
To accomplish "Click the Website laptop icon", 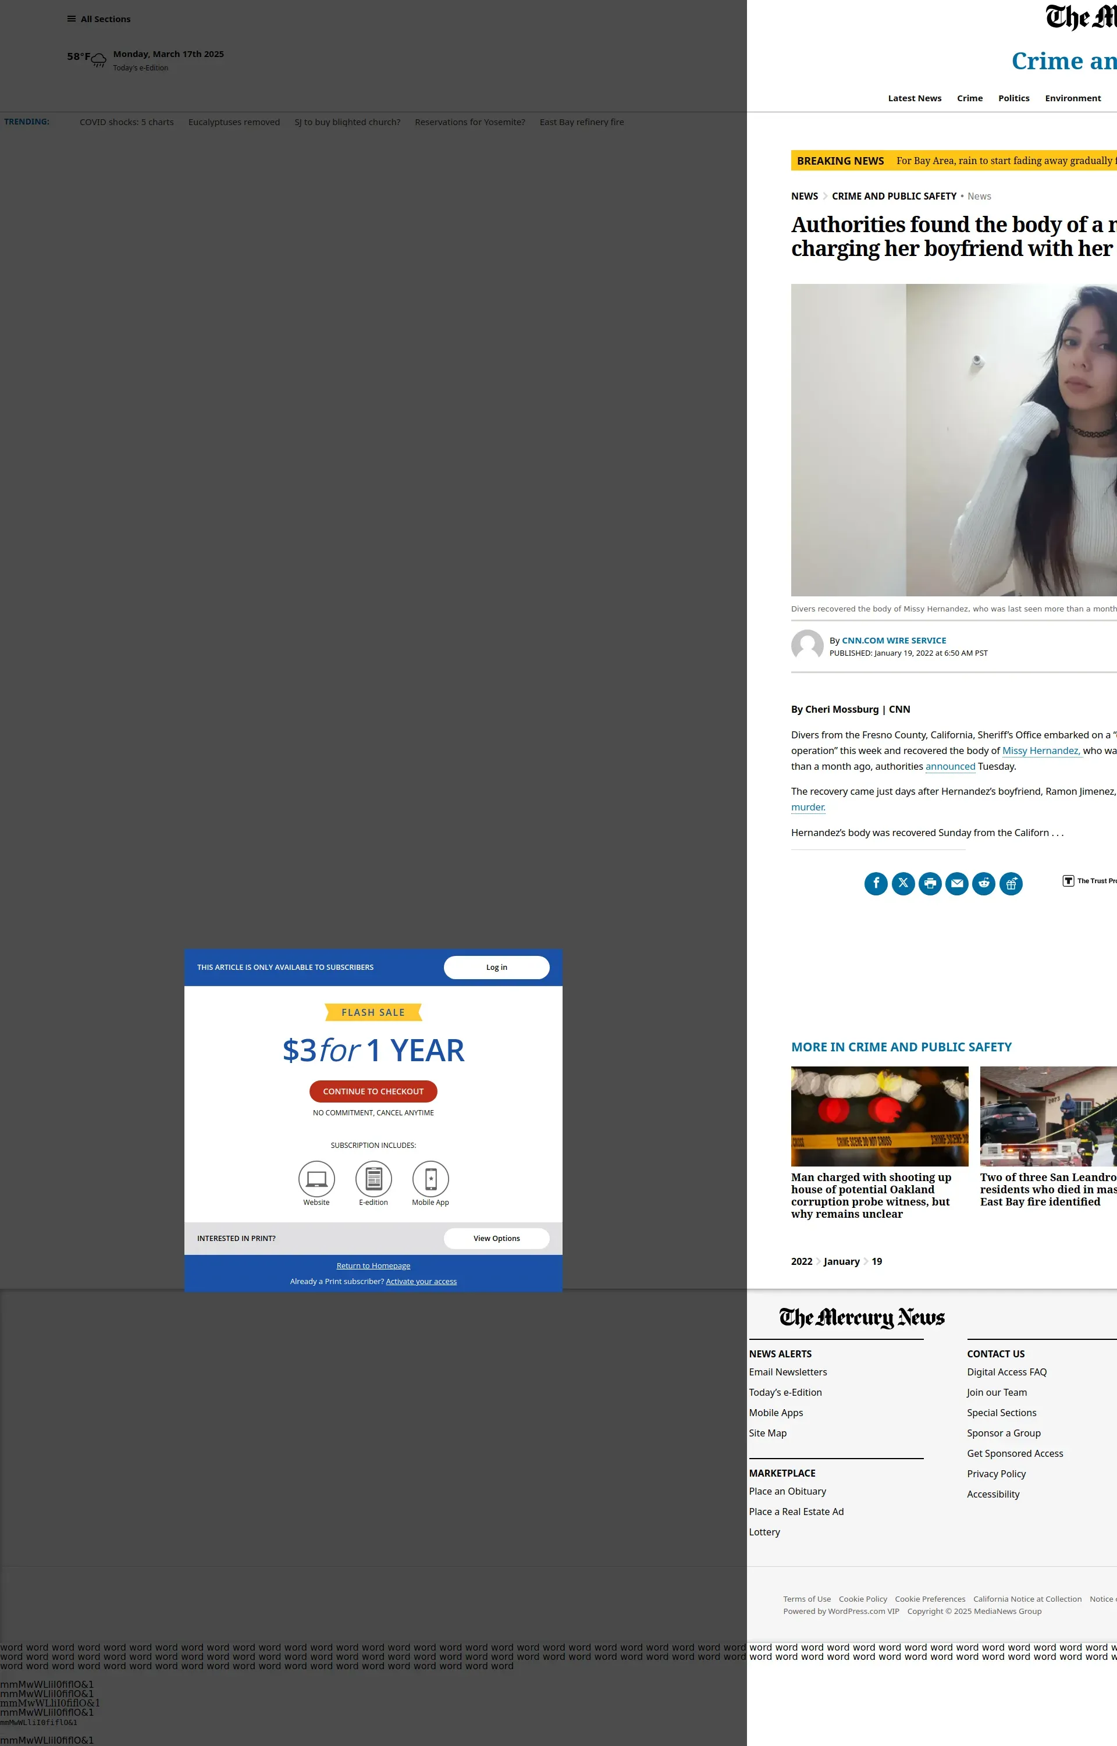I will [x=316, y=1179].
